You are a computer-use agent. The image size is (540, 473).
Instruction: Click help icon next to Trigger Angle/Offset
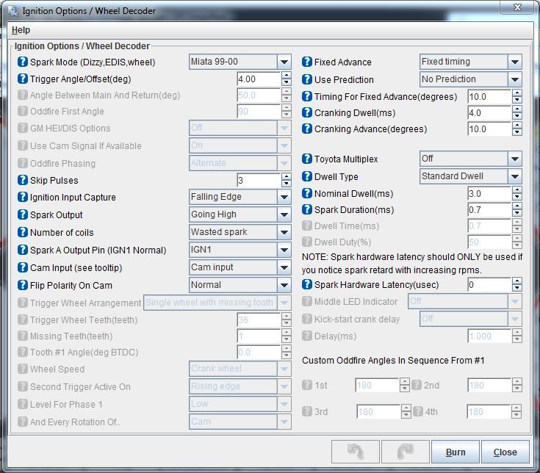point(23,79)
